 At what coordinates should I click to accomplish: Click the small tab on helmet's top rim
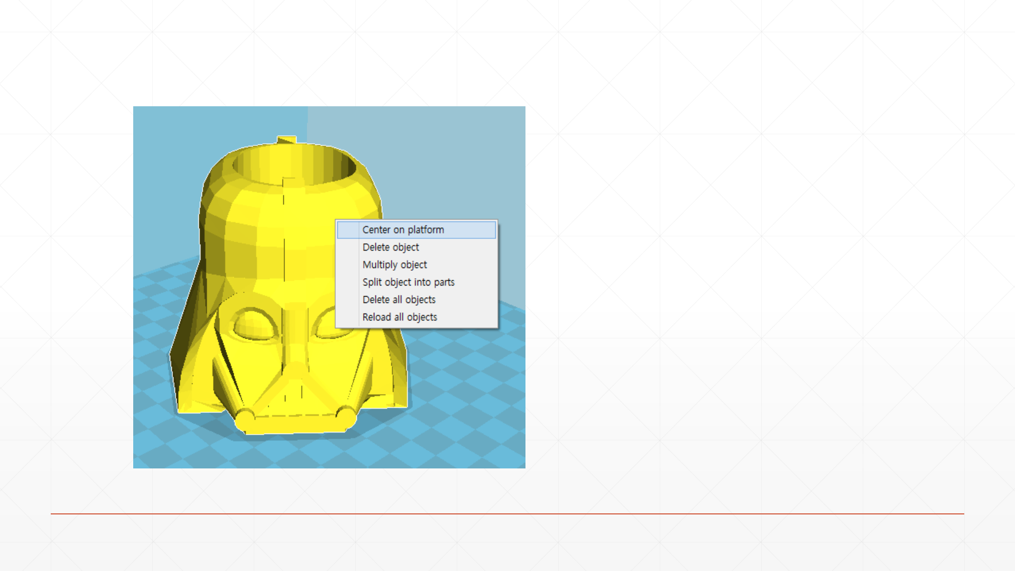click(x=287, y=140)
